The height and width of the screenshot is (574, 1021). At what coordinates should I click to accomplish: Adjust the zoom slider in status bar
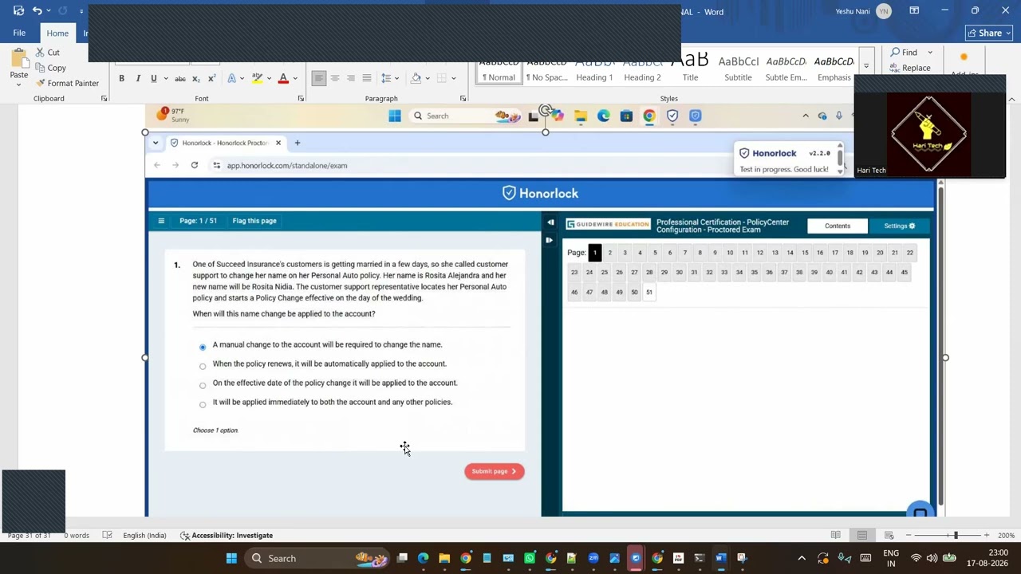pos(956,536)
